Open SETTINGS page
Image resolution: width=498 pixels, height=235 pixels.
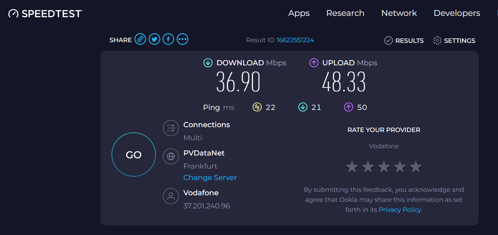460,40
